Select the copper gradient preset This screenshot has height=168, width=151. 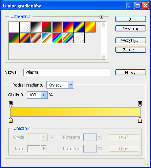[36, 38]
